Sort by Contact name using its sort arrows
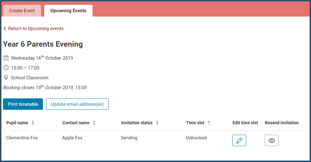Screen dimensions: 311x162 pos(94,123)
